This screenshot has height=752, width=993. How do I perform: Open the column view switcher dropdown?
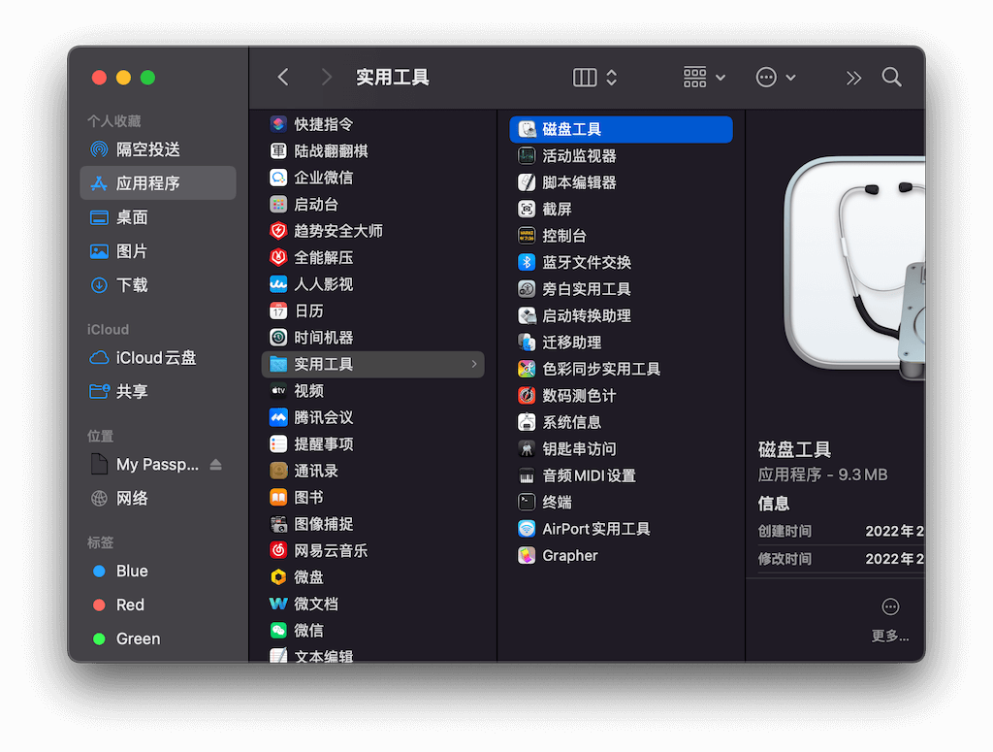tap(595, 78)
